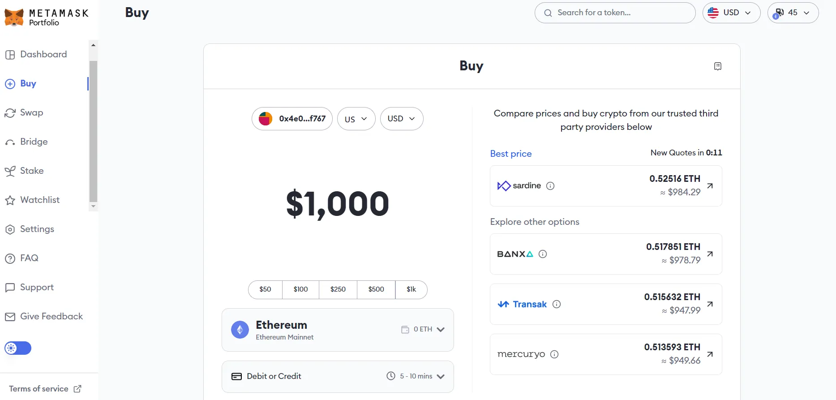Viewport: 836px width, 400px height.
Task: Click the token search field
Action: pos(620,13)
